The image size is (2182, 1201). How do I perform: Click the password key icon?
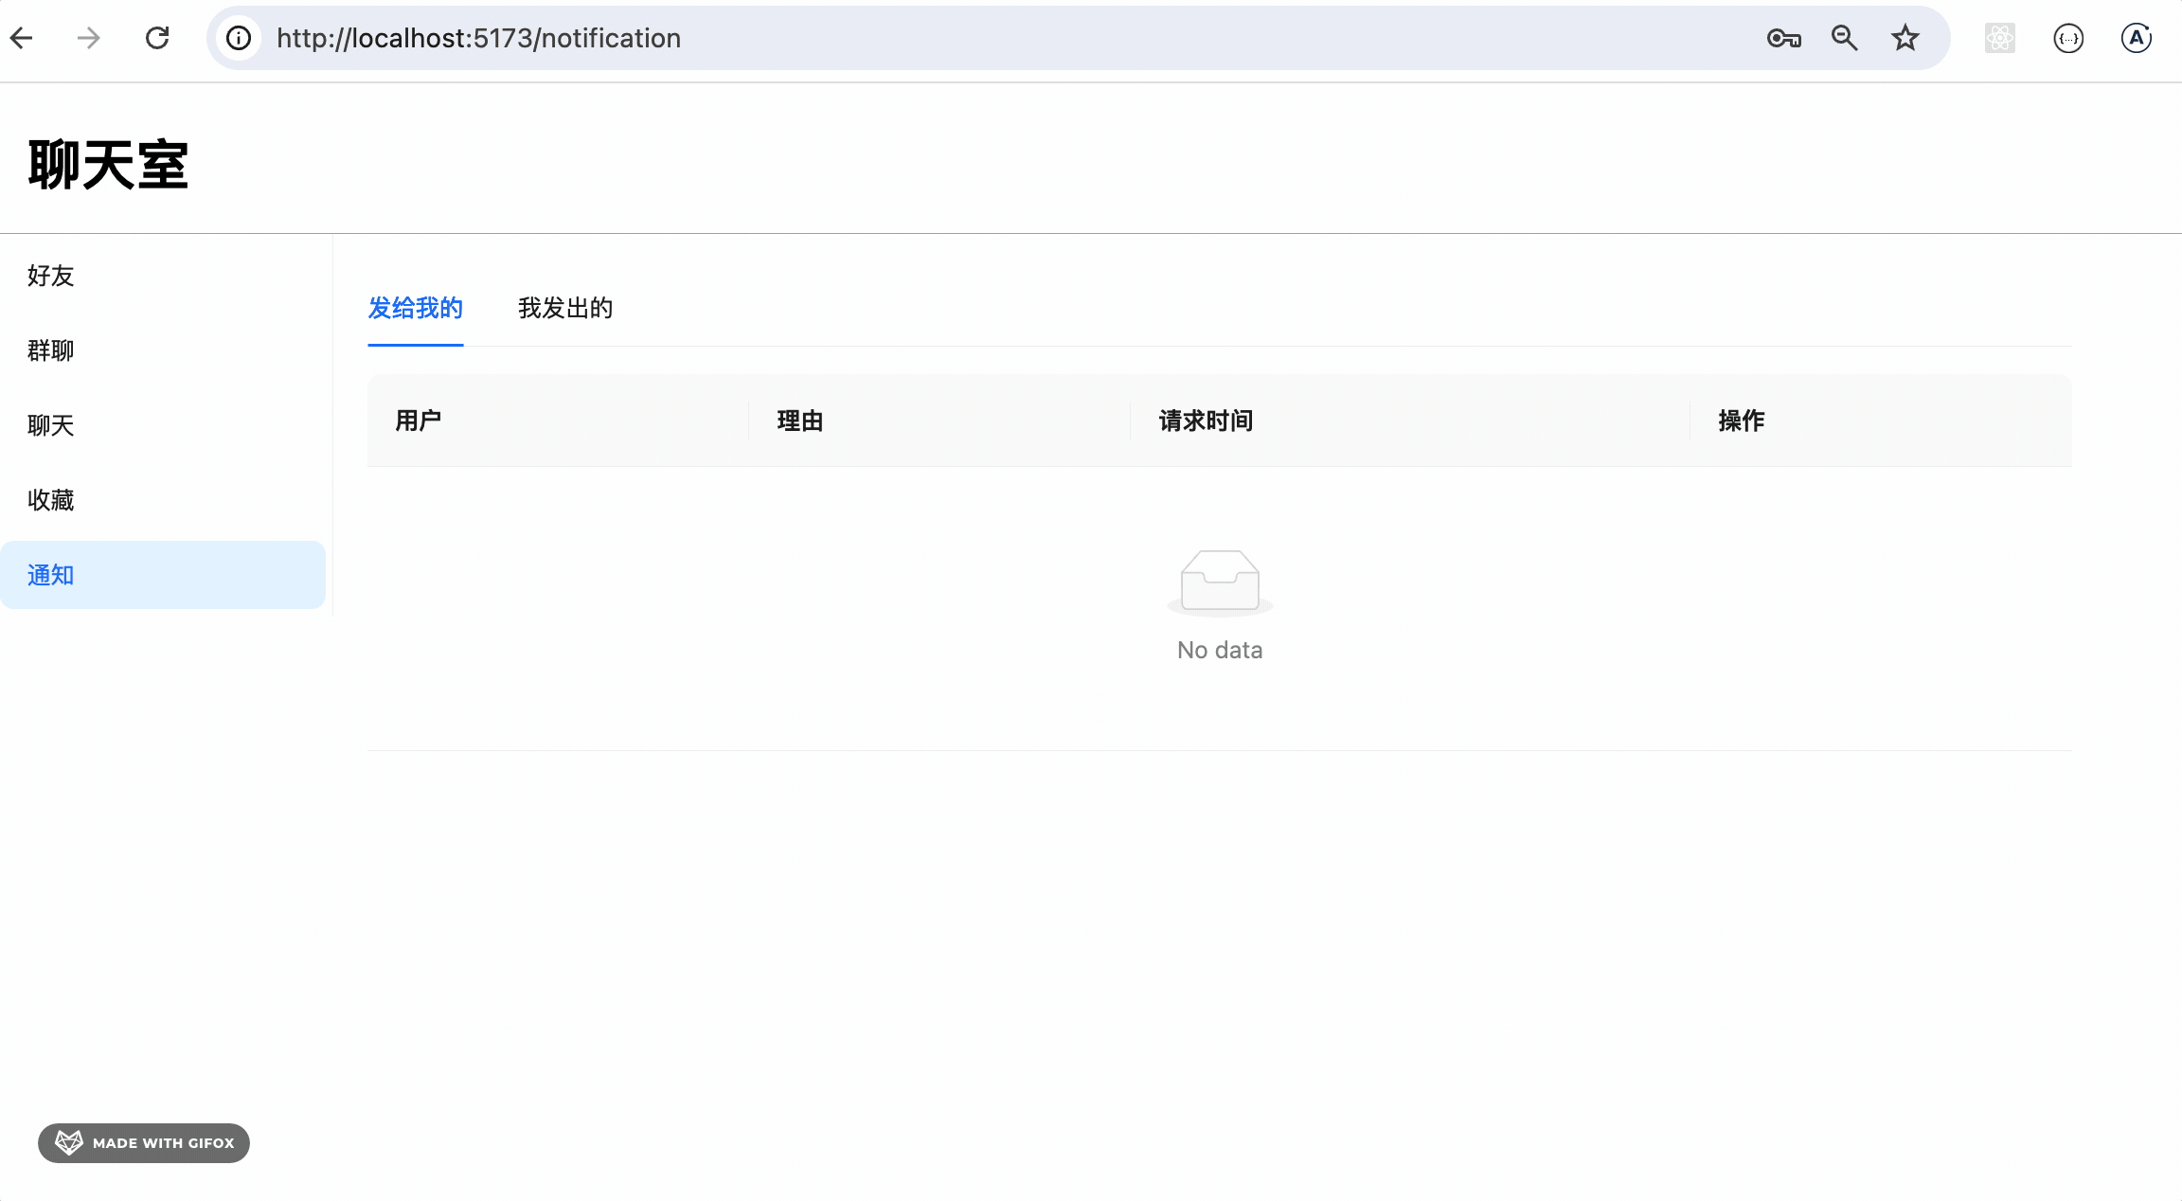[1783, 38]
